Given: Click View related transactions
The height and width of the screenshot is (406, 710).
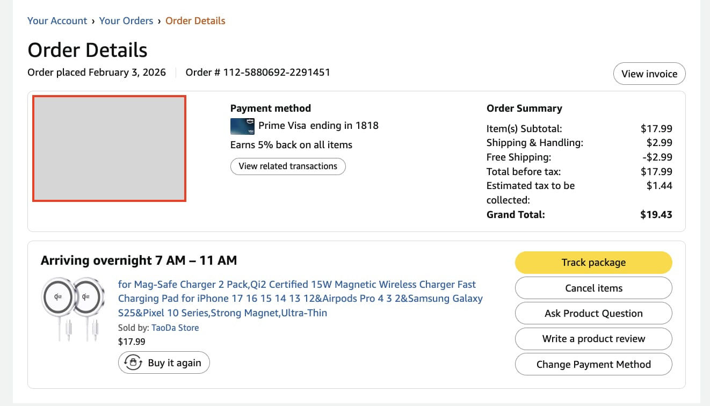Looking at the screenshot, I should (288, 166).
